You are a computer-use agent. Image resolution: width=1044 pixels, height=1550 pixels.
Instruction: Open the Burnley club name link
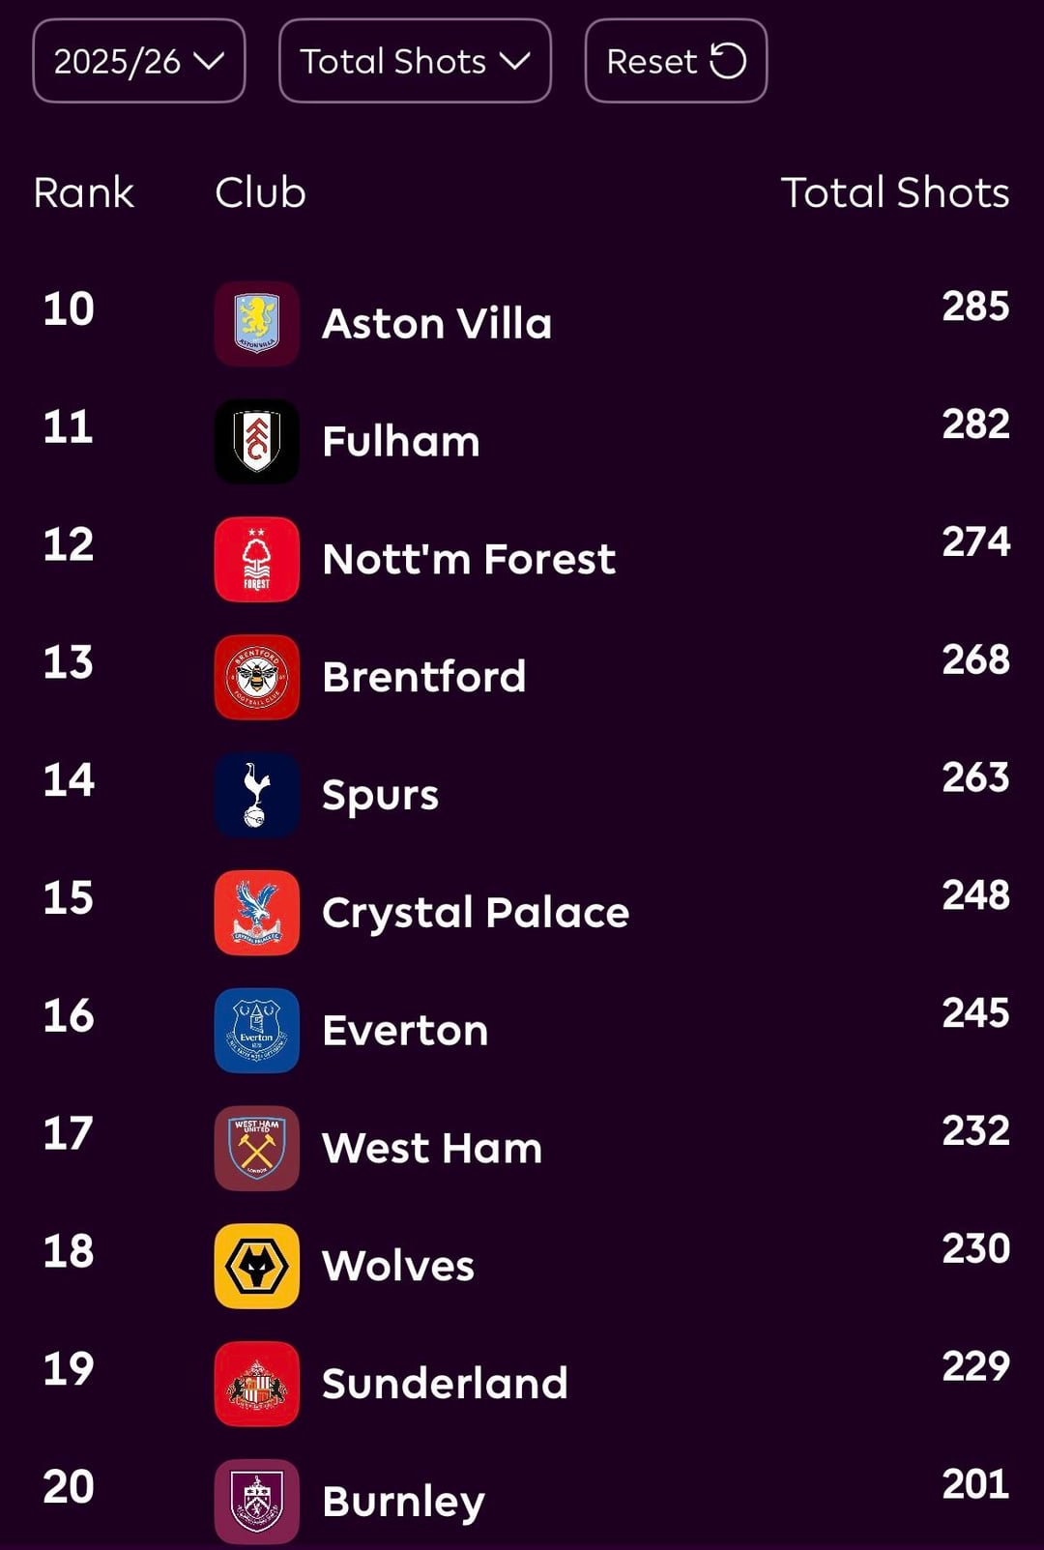coord(403,1502)
